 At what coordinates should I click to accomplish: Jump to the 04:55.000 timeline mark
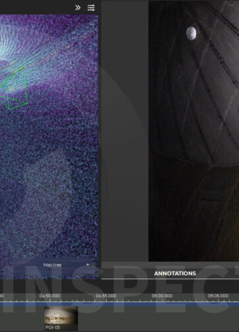pos(106,296)
